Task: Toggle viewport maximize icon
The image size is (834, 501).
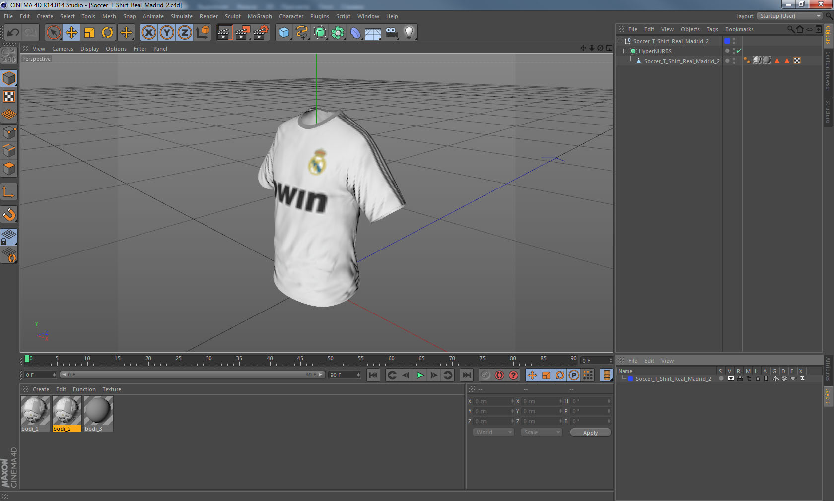Action: click(609, 48)
